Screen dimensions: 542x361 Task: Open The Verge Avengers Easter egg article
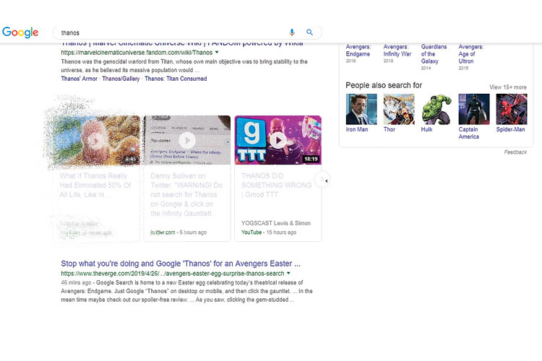pyautogui.click(x=181, y=264)
